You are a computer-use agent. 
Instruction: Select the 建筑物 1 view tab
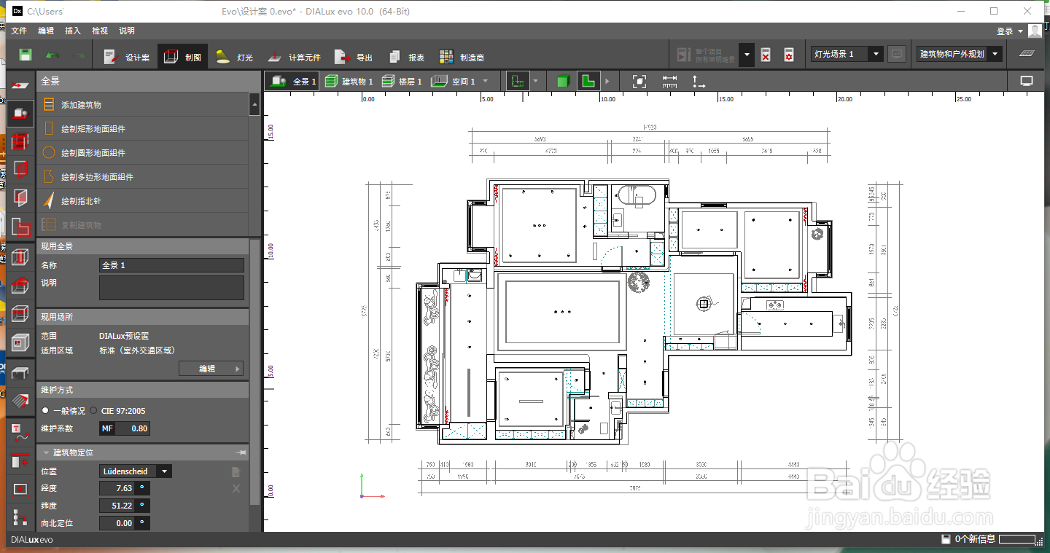tap(349, 82)
